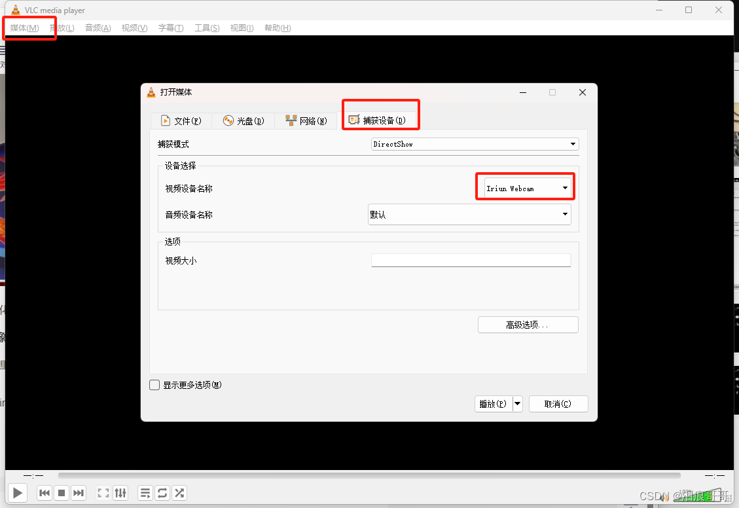Click the 高级选项 button
Viewport: 739px width, 508px height.
(528, 325)
